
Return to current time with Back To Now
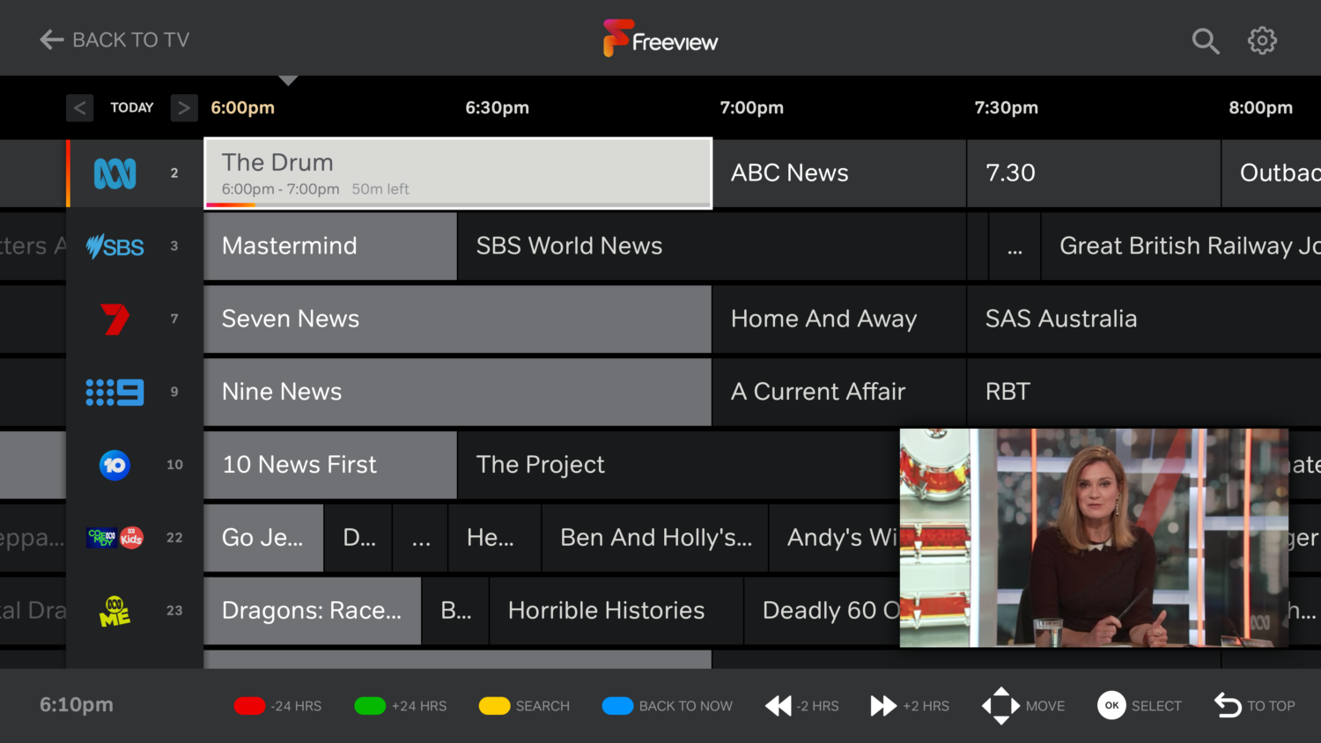[x=617, y=705]
